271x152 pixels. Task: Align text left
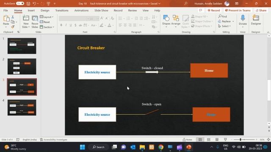point(120,25)
